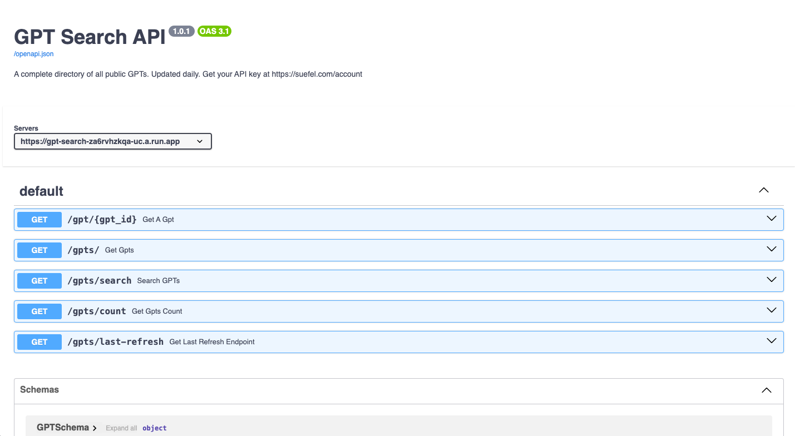Click the Schemas heading
Viewport: 795px width, 436px height.
(39, 390)
